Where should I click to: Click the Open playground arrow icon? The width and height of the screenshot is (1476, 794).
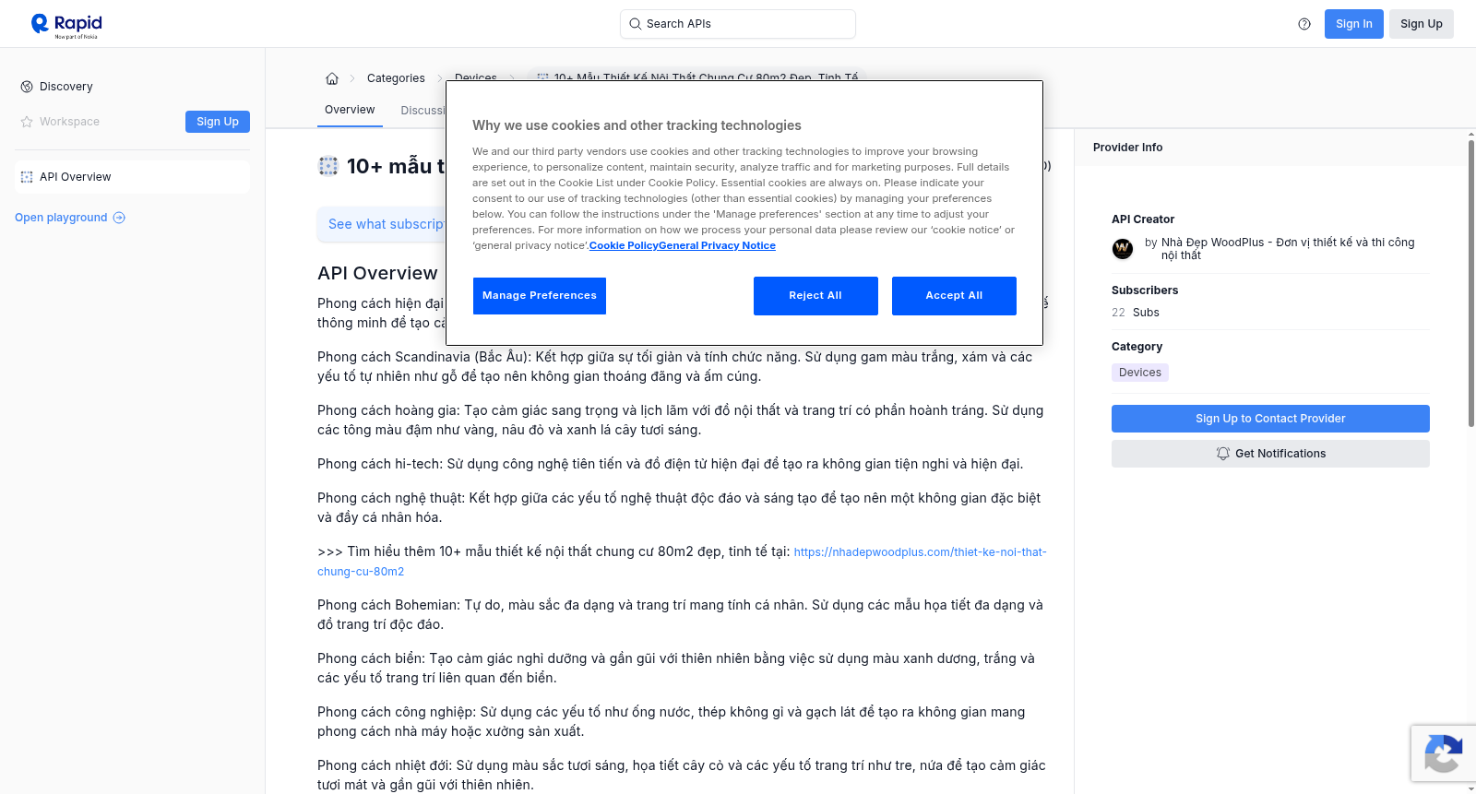pos(119,218)
